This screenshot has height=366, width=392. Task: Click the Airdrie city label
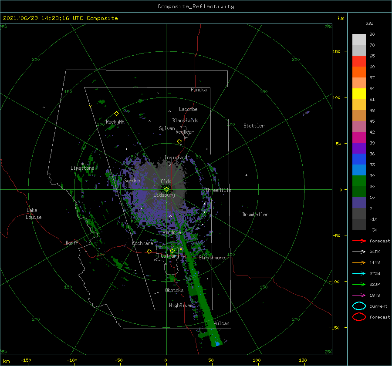coord(172,232)
